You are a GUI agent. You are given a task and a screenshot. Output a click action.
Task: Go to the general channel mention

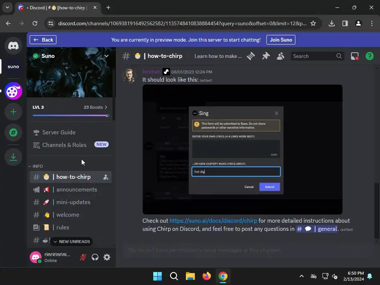click(x=317, y=229)
